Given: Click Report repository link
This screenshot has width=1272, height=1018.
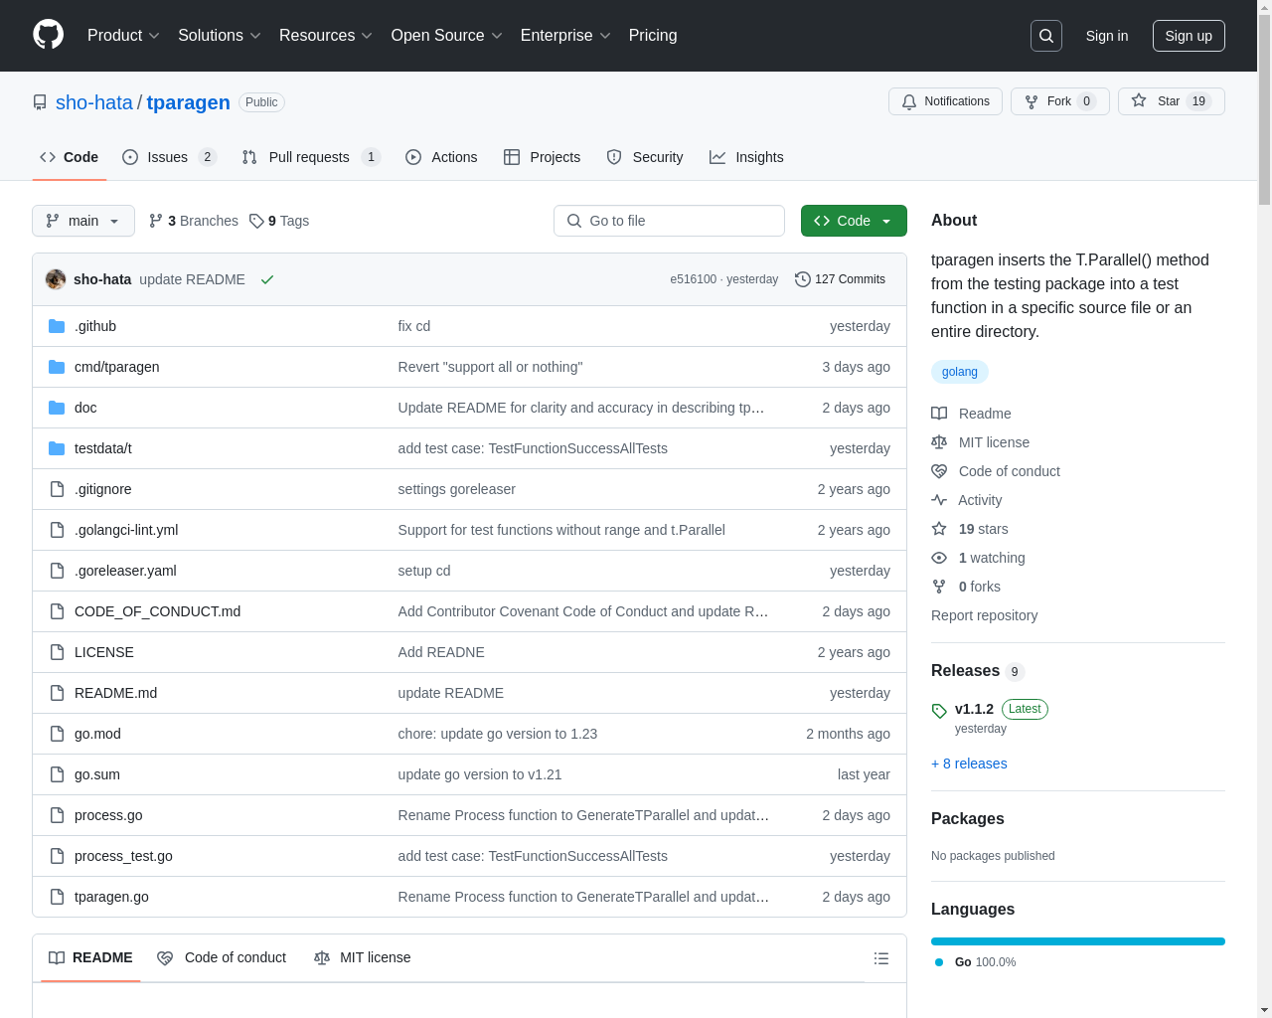Looking at the screenshot, I should (984, 615).
